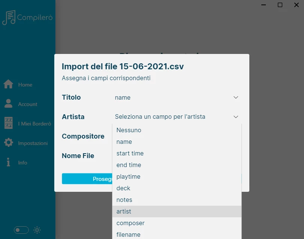Toggle the dark mode switch

click(x=21, y=230)
